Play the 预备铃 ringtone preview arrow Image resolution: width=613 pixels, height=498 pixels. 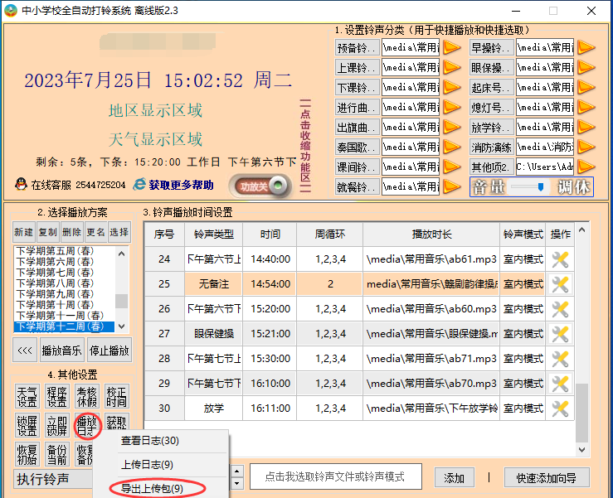point(451,47)
